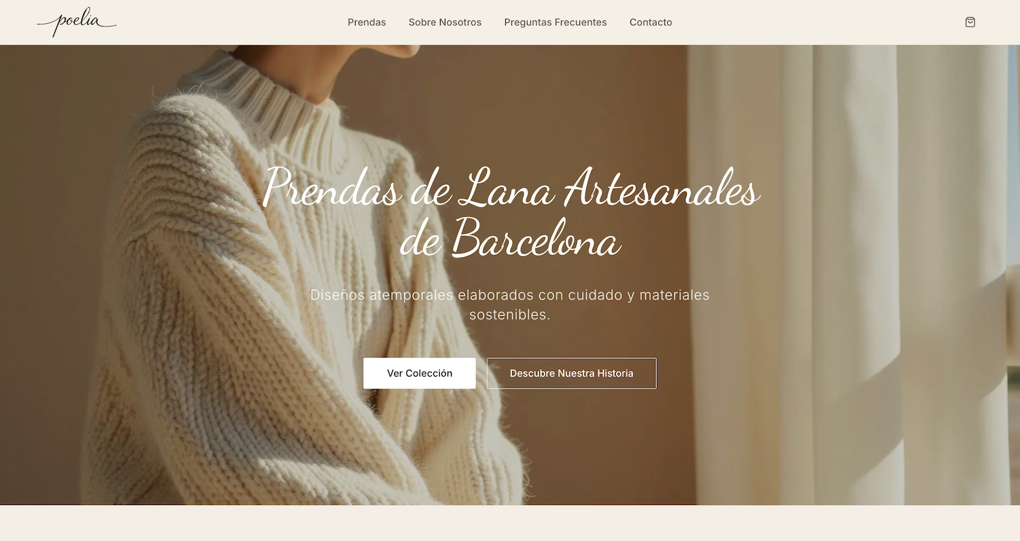Click the word 'sostenibles.' in the subtitle
Viewport: 1020px width, 541px height.
coord(510,315)
